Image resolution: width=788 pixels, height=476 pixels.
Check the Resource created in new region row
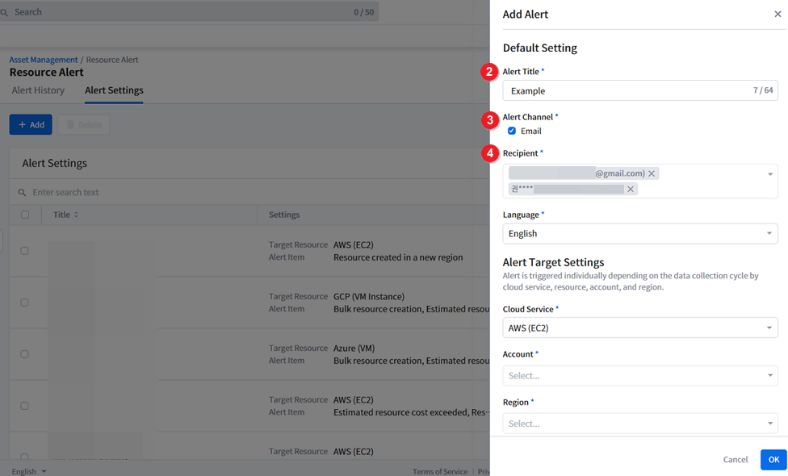pos(24,251)
